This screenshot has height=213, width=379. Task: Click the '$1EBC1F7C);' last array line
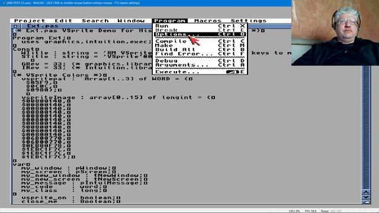(x=49, y=157)
